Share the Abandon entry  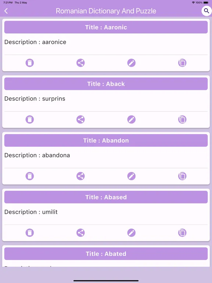click(81, 176)
